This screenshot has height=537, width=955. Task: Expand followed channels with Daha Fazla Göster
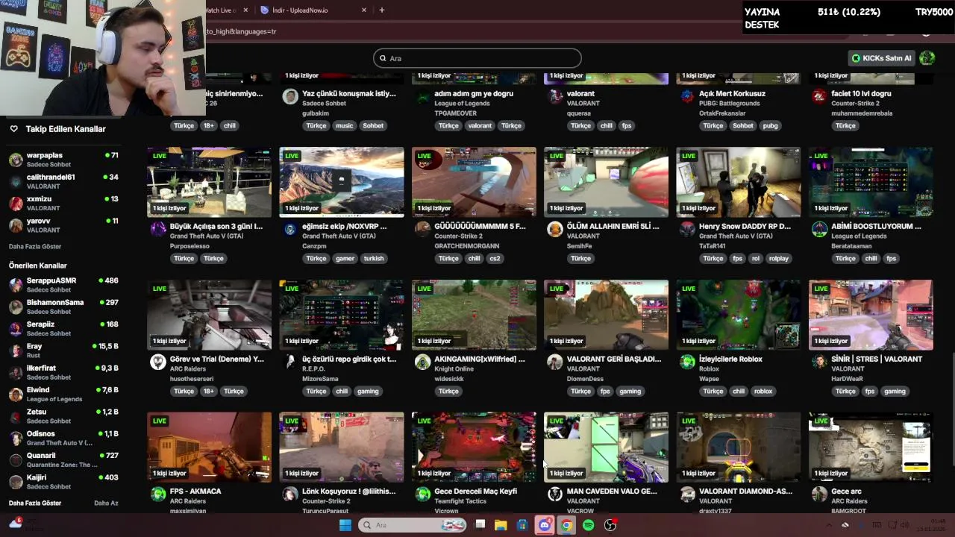click(x=35, y=246)
